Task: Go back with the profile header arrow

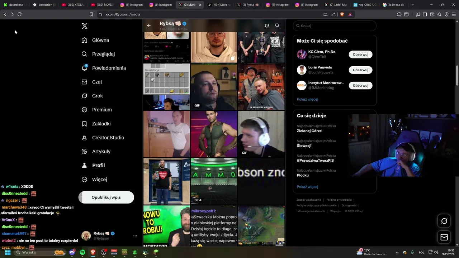Action: pos(149,25)
